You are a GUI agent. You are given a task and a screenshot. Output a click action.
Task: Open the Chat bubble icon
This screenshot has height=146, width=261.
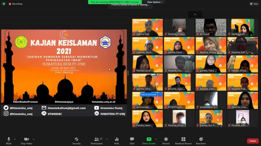pyautogui.click(x=132, y=139)
